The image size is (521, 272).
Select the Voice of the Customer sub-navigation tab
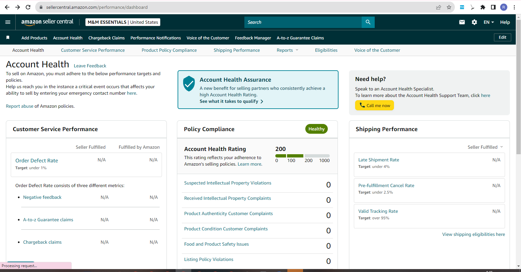pos(377,50)
